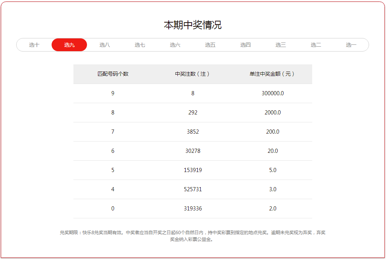Select the 3852 winning count cell

pos(193,132)
